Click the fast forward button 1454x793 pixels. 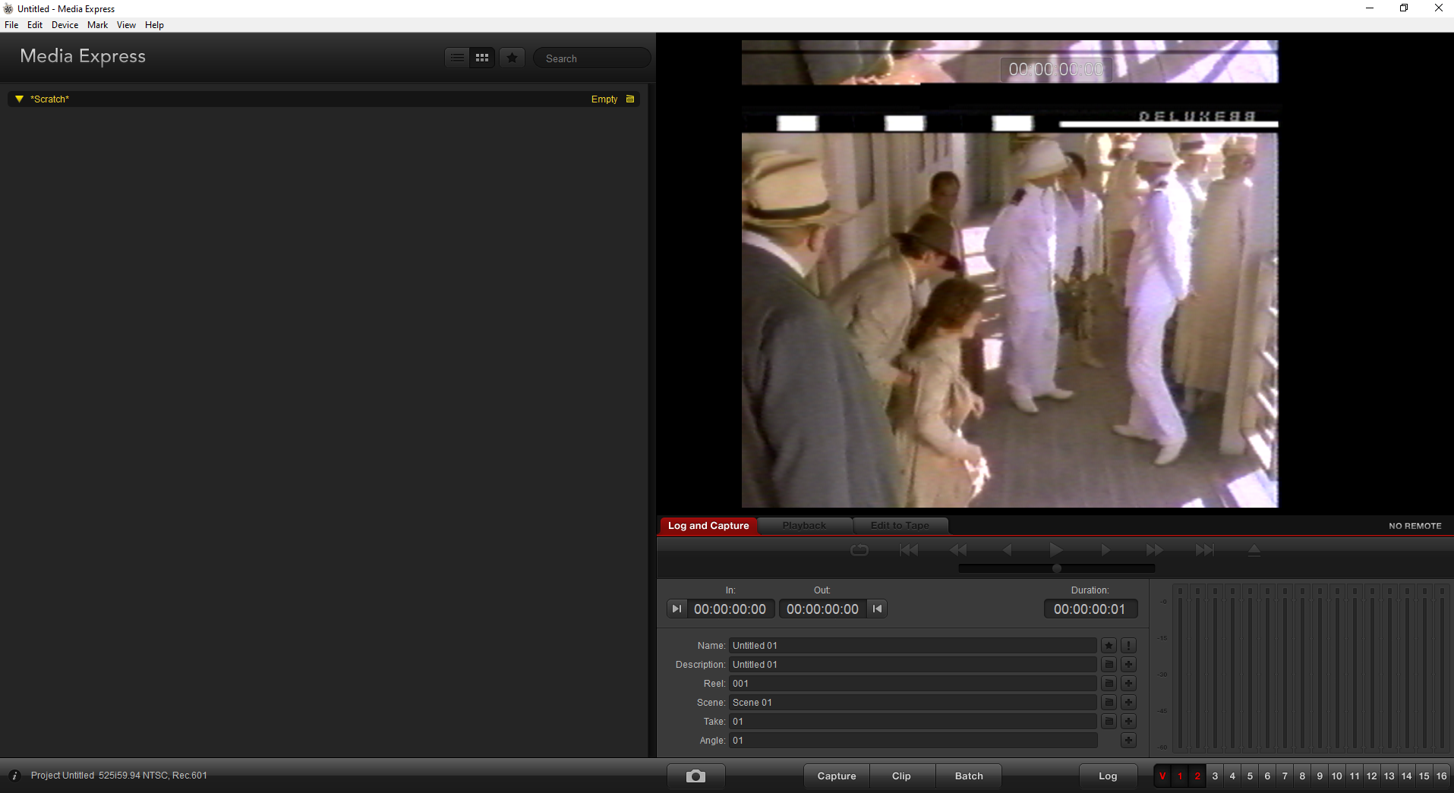(1155, 550)
